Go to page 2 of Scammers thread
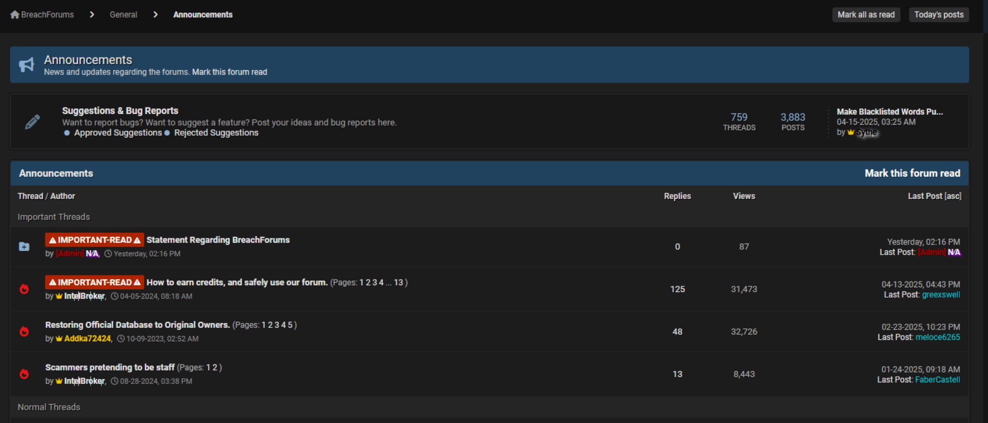The height and width of the screenshot is (423, 988). pos(215,367)
